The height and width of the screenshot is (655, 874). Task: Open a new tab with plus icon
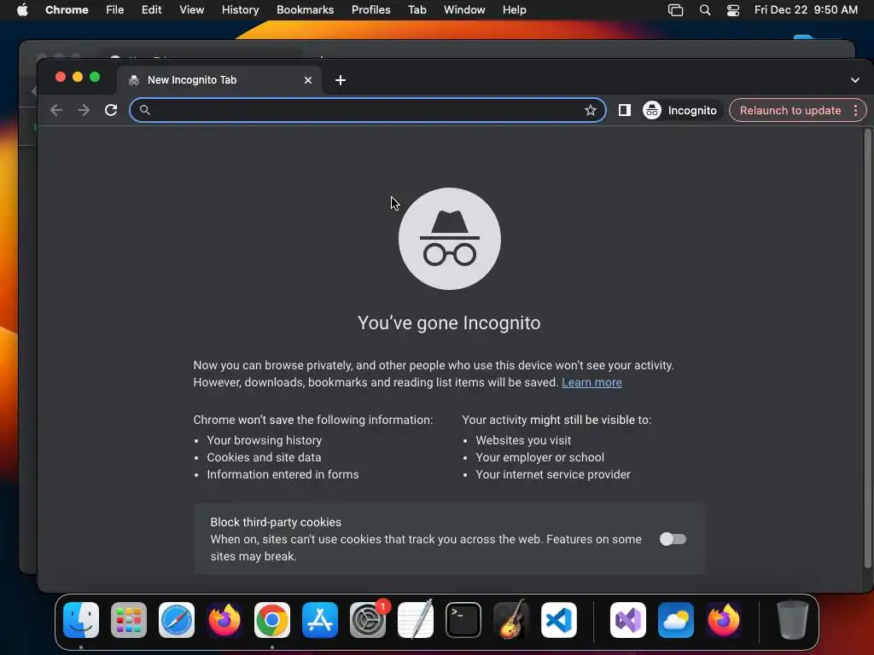point(341,80)
